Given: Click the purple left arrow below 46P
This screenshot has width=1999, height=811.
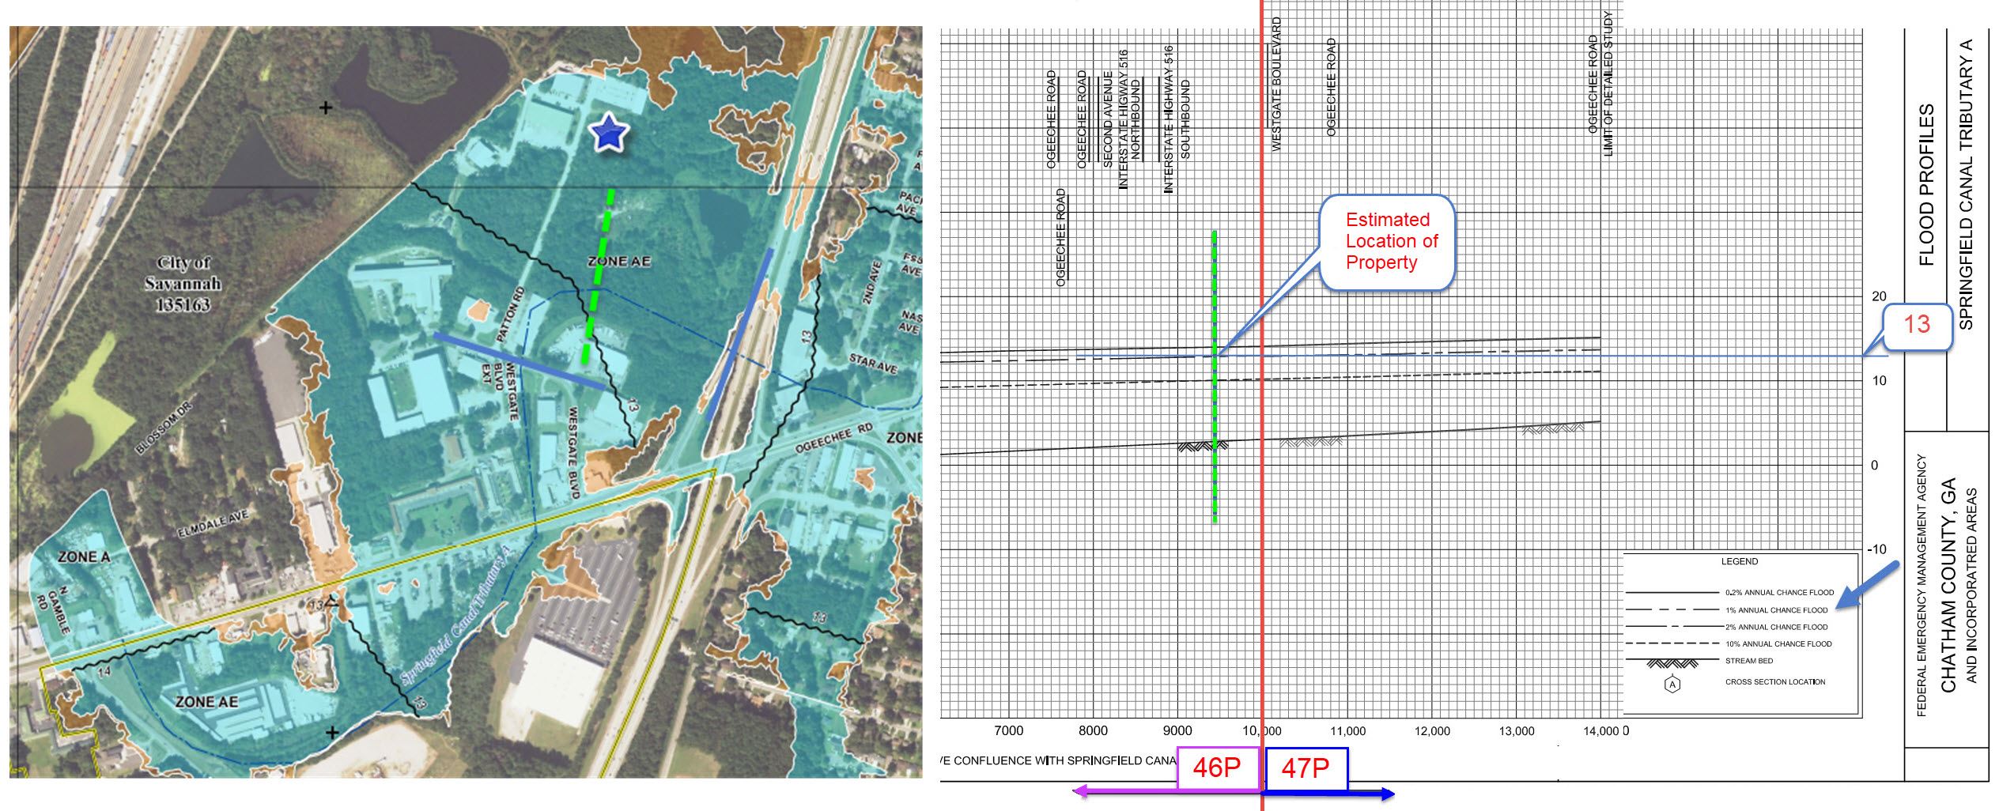Looking at the screenshot, I should click(x=1123, y=791).
